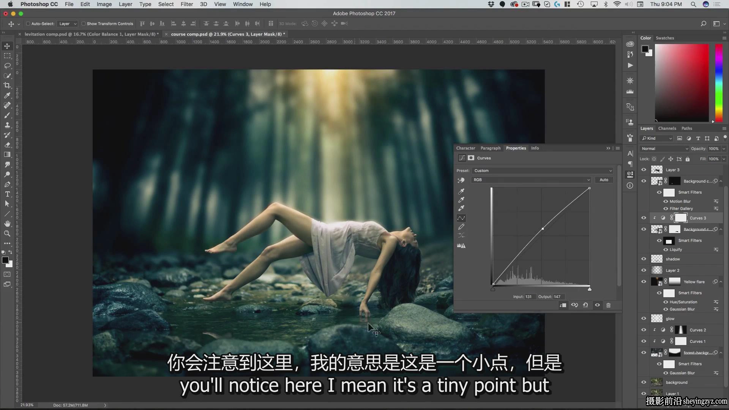Screen dimensions: 729x410
Task: Select the Eraser tool
Action: tap(7, 145)
